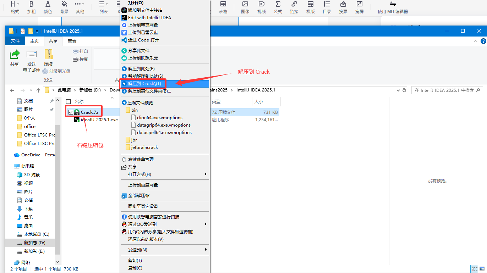Image resolution: width=487 pixels, height=273 pixels.
Task: Choose 通过 Code 打开 menu entry
Action: (x=165, y=40)
